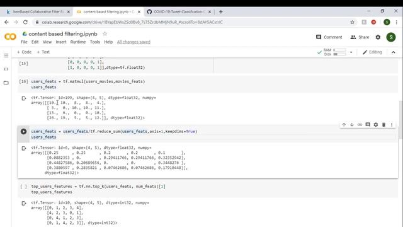The height and width of the screenshot is (227, 403).
Task: Open the Editing mode dropdown
Action: click(x=372, y=52)
